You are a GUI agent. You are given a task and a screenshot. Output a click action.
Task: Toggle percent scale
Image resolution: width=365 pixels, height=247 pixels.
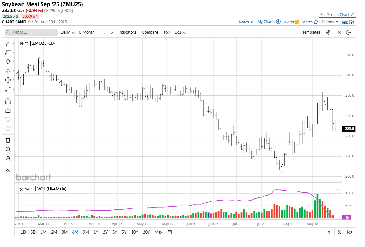click(x=340, y=232)
